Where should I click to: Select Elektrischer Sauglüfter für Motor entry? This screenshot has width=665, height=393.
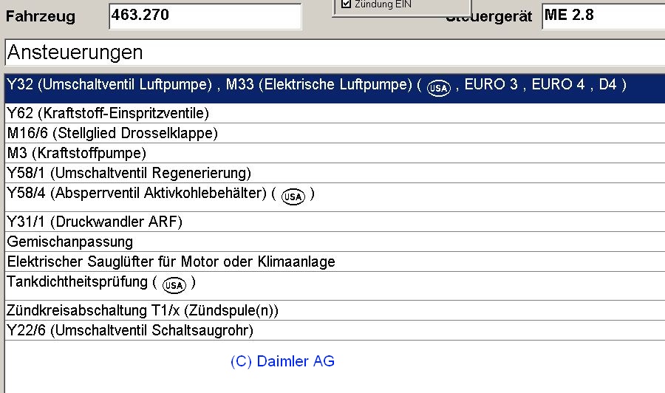(171, 262)
